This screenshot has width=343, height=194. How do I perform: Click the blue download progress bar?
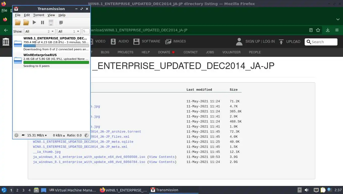pyautogui.click(x=56, y=46)
